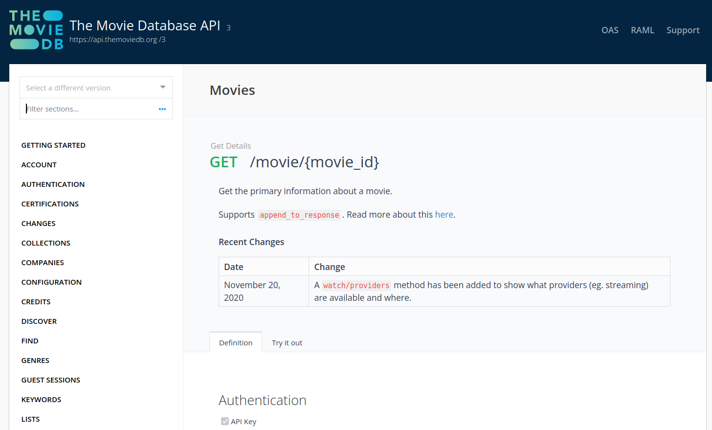Click the green GET method label
Viewport: 712px width, 430px height.
(223, 162)
